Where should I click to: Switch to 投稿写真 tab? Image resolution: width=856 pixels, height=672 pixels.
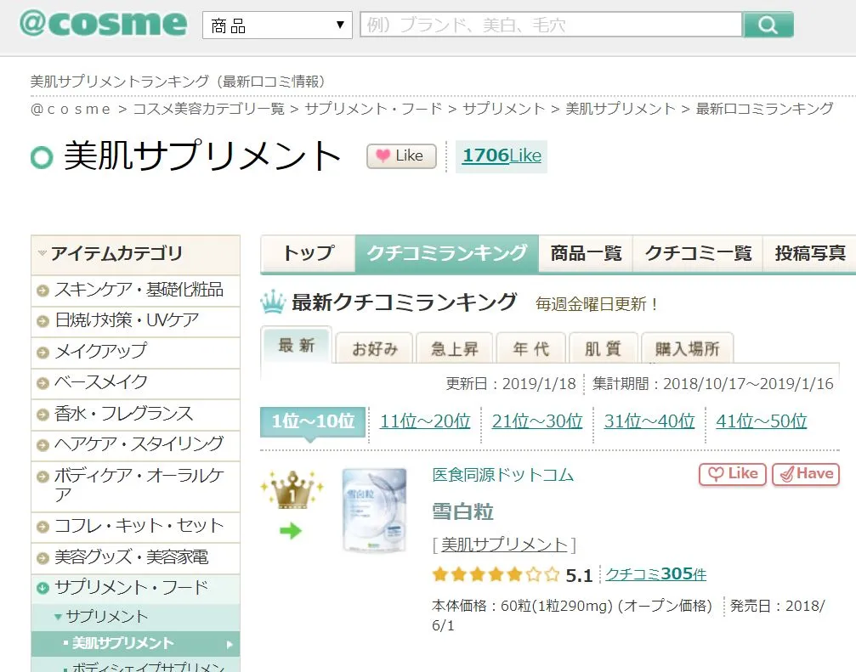(x=809, y=254)
